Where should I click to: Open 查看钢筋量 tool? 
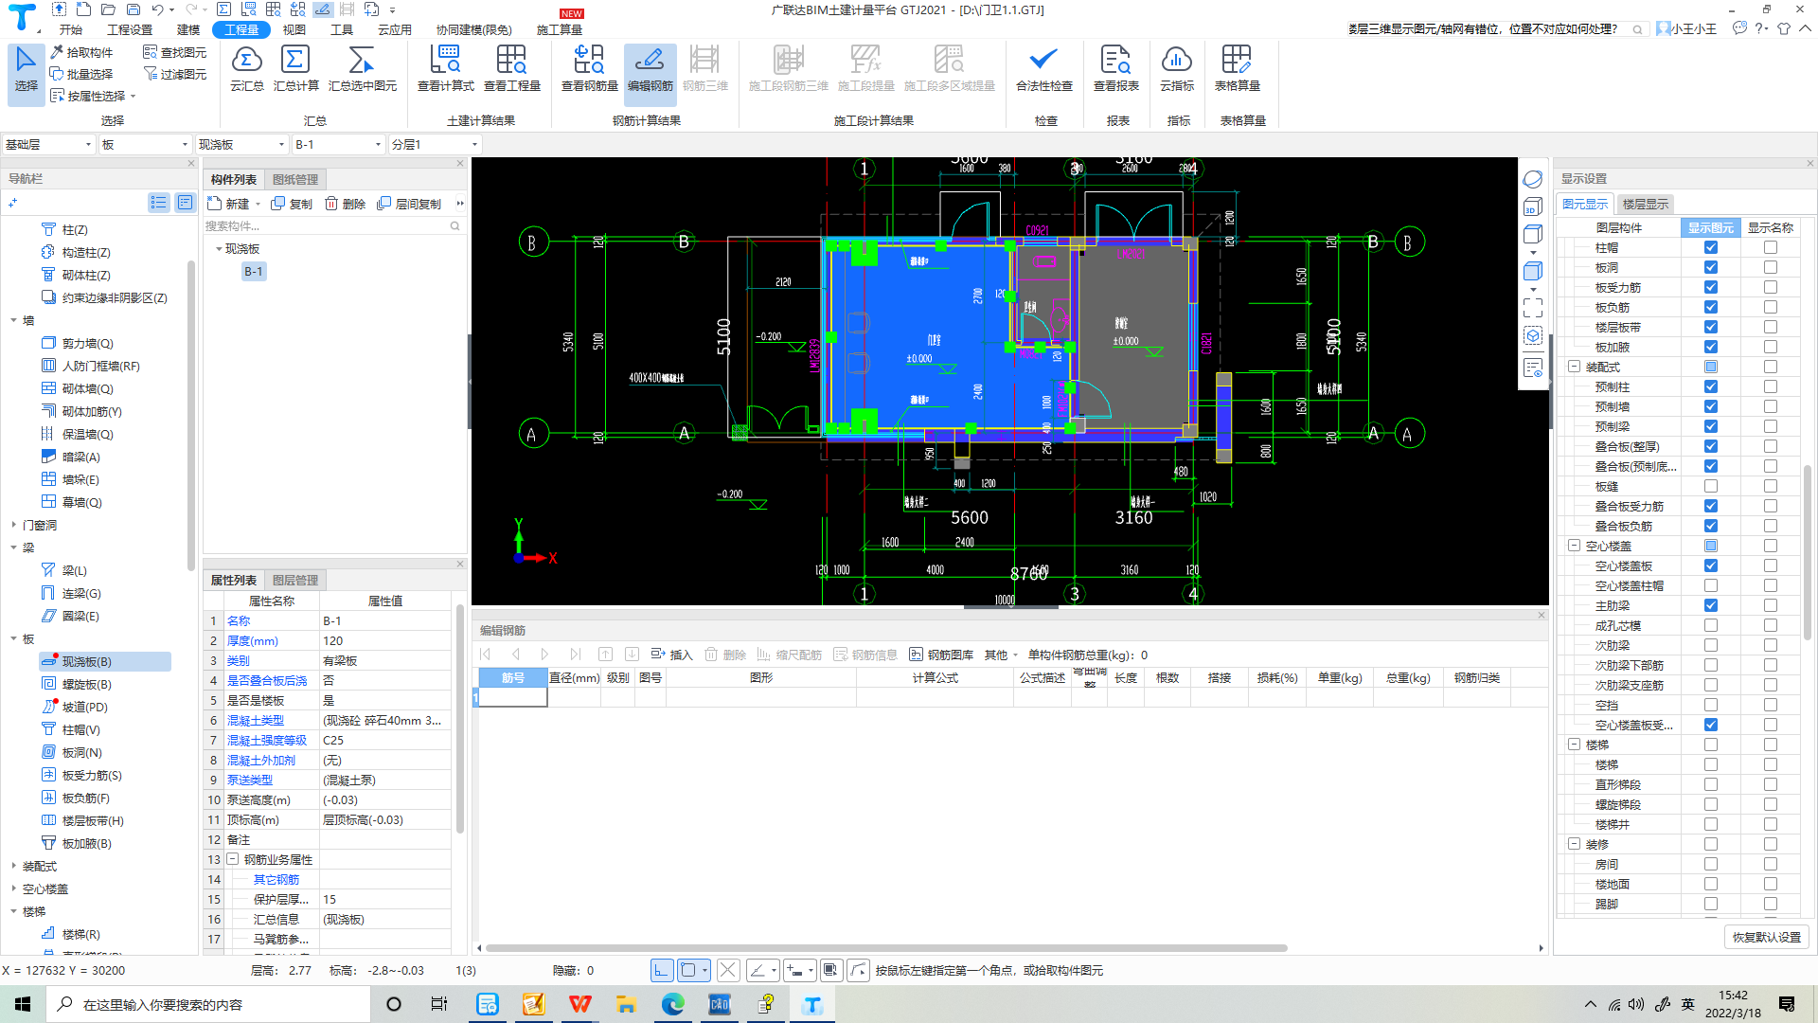[589, 68]
